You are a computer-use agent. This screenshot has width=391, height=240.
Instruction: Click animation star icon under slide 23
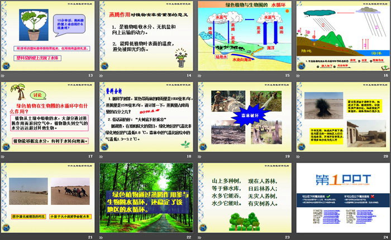coord(199,238)
